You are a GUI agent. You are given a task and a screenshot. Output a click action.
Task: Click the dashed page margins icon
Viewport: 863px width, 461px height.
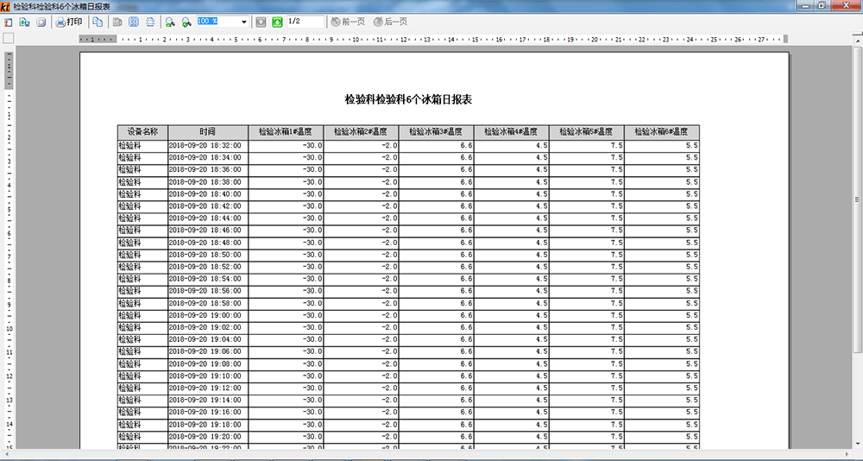tap(149, 22)
